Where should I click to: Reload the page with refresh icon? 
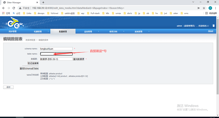pyautogui.click(x=14, y=8)
